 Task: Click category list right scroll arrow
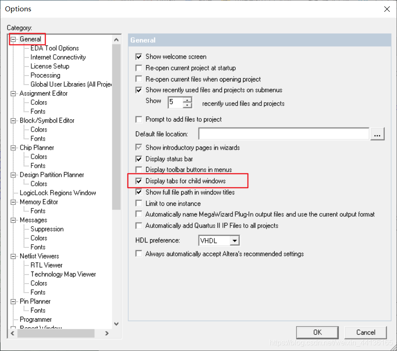pyautogui.click(x=107, y=333)
